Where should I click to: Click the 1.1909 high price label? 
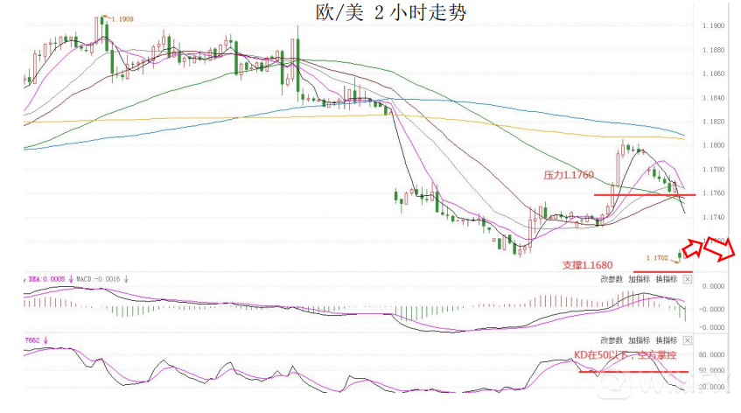pos(122,19)
